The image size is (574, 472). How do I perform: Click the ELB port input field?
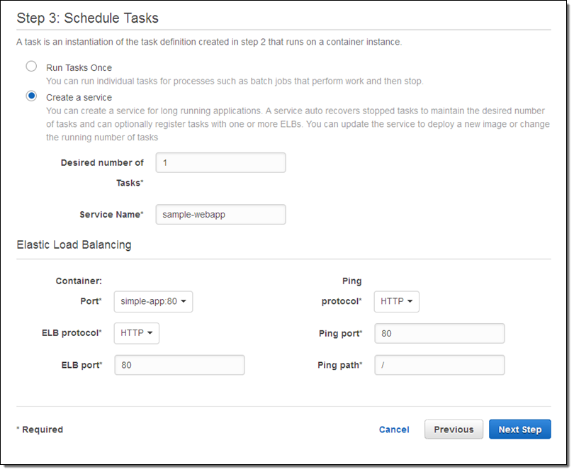(180, 366)
